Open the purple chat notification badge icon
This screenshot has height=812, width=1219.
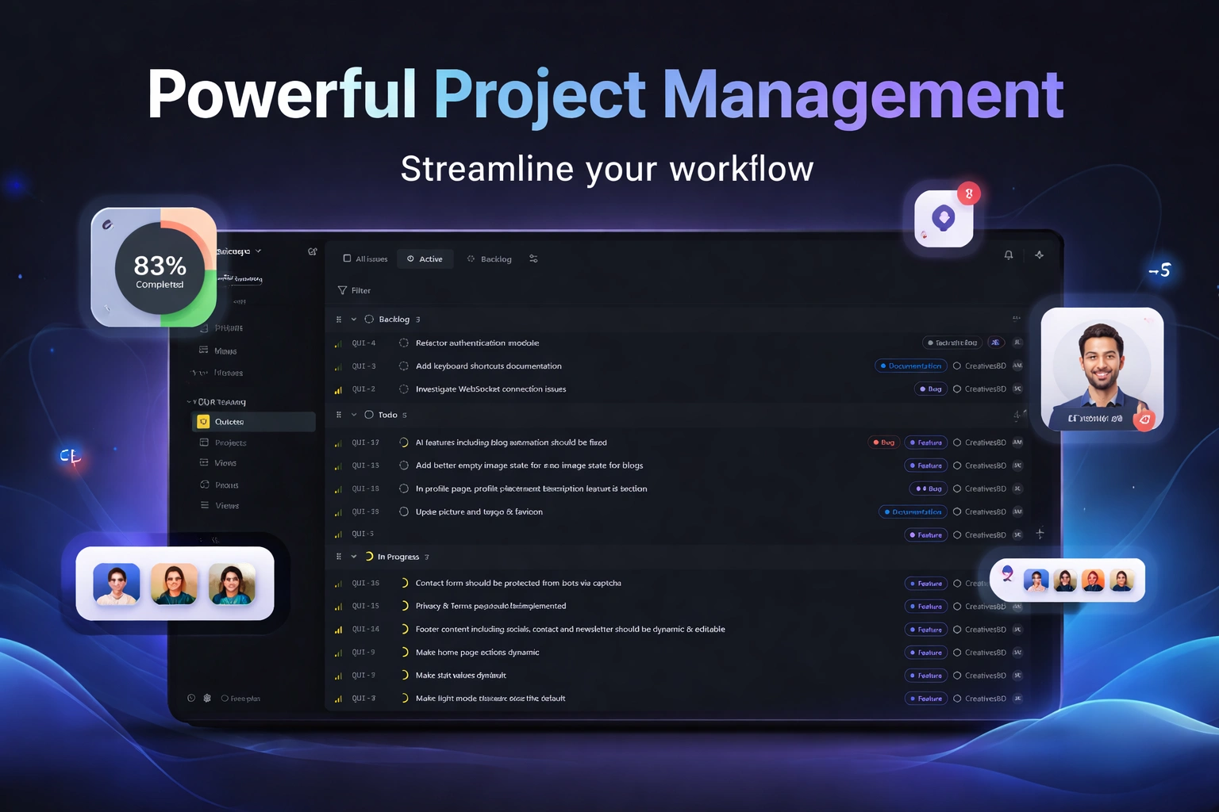944,218
